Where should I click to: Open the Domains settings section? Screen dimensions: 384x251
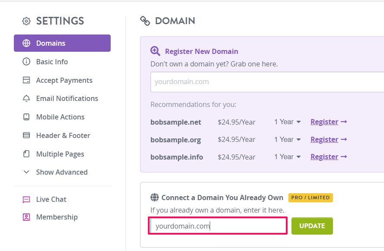tap(62, 43)
